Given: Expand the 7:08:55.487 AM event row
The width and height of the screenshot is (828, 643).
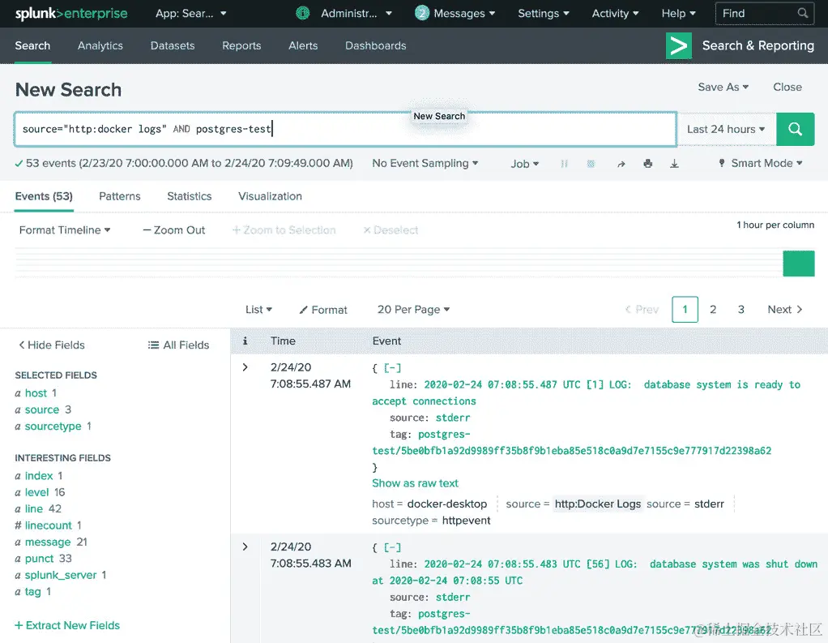Looking at the screenshot, I should (x=245, y=367).
